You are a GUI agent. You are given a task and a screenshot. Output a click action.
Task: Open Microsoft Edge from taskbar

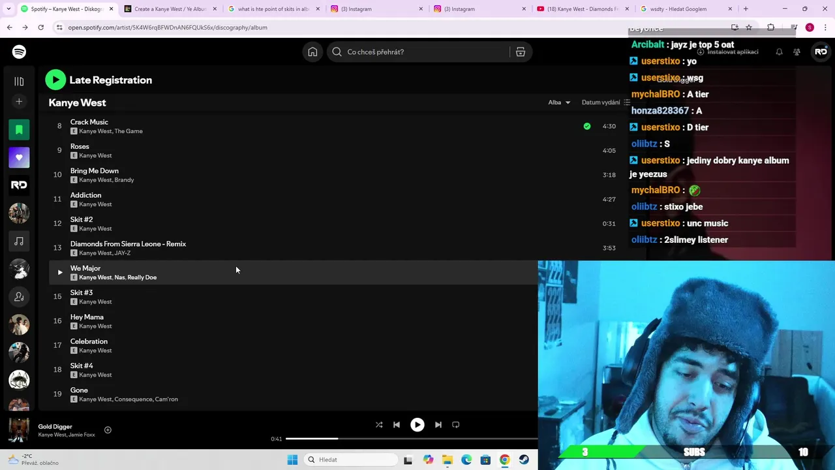pos(466,460)
